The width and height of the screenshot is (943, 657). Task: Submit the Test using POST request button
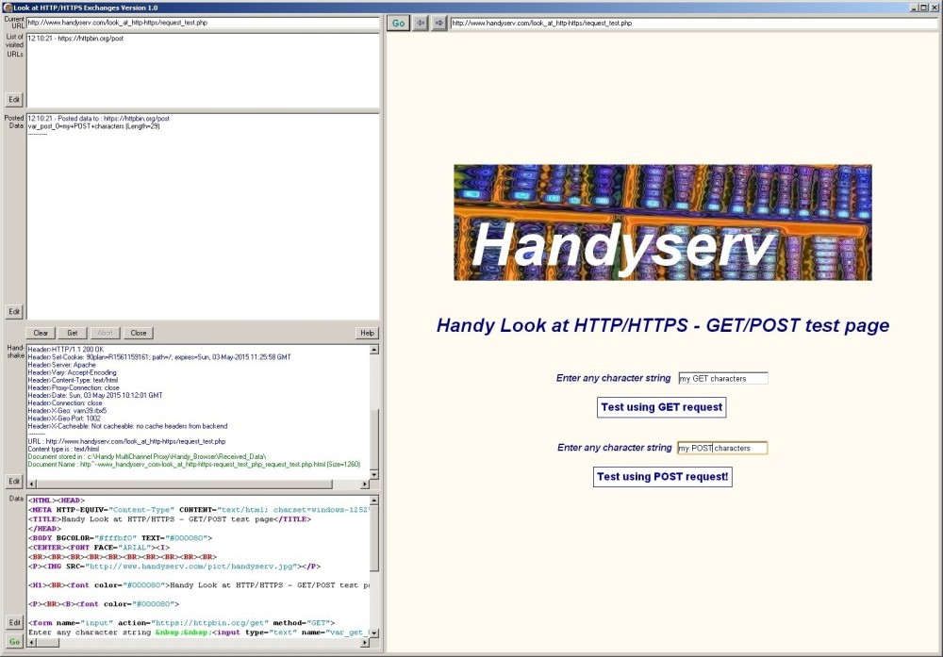pyautogui.click(x=662, y=477)
